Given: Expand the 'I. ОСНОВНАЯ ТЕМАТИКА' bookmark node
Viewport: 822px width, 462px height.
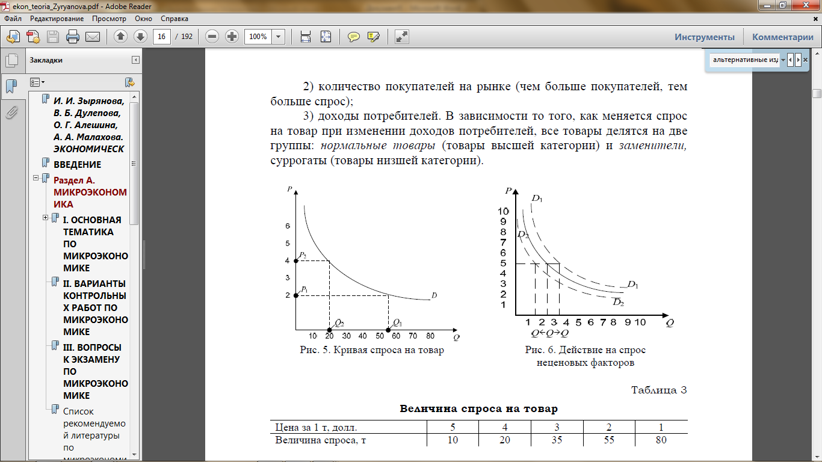Looking at the screenshot, I should 46,218.
